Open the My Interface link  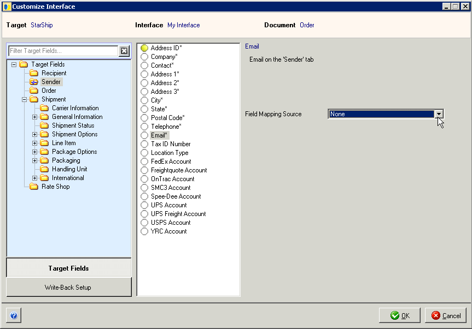click(x=183, y=25)
